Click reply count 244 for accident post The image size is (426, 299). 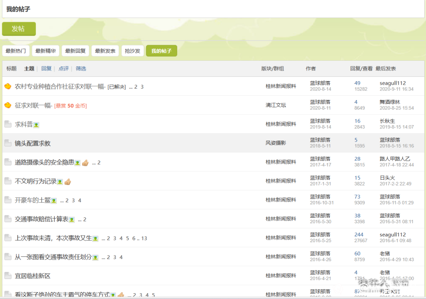359,235
